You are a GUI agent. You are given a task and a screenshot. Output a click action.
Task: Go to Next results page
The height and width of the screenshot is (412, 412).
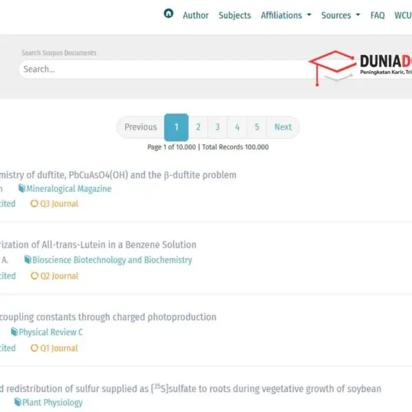tap(283, 127)
